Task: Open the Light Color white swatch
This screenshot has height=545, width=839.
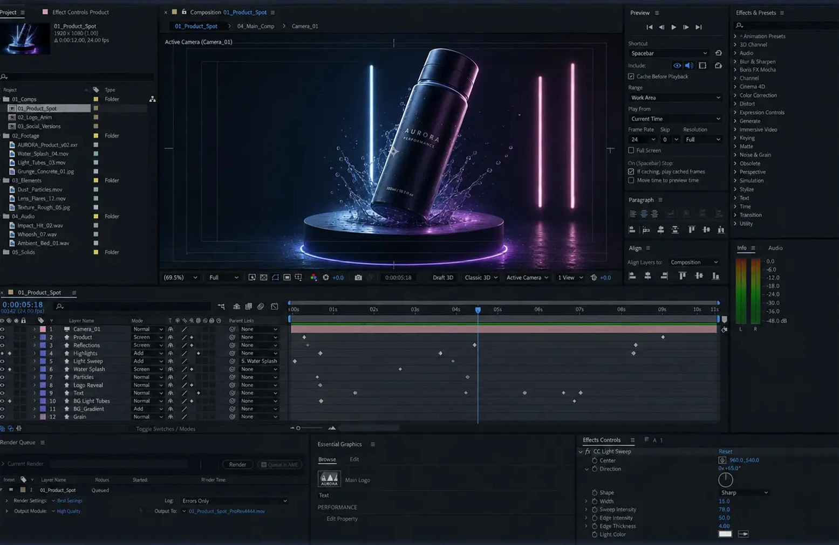Action: tap(725, 534)
